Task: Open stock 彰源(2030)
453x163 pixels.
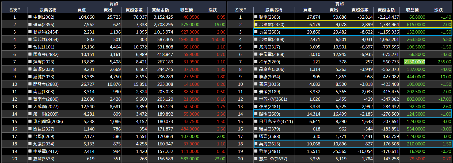Action: pos(44,69)
